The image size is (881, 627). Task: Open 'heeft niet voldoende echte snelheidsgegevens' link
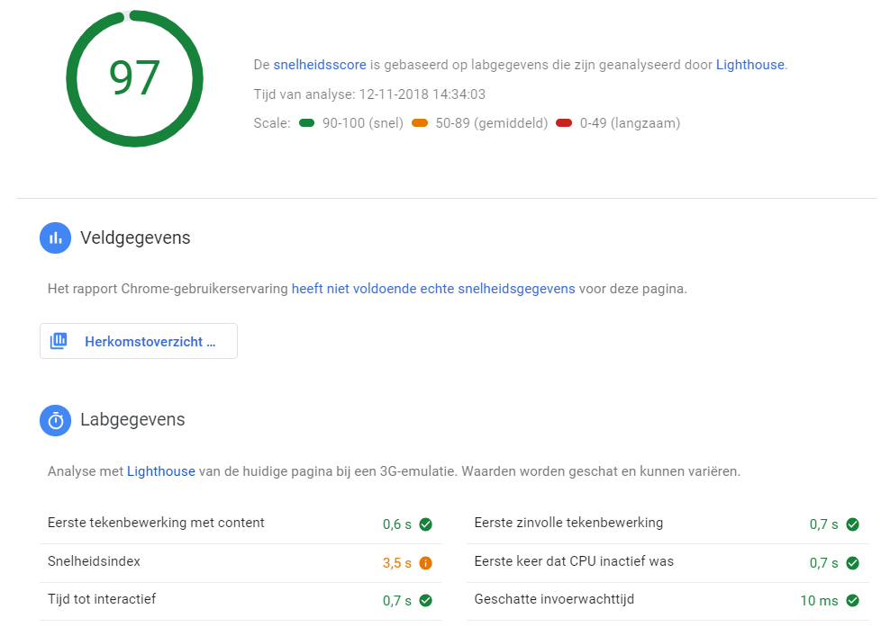[x=433, y=290]
